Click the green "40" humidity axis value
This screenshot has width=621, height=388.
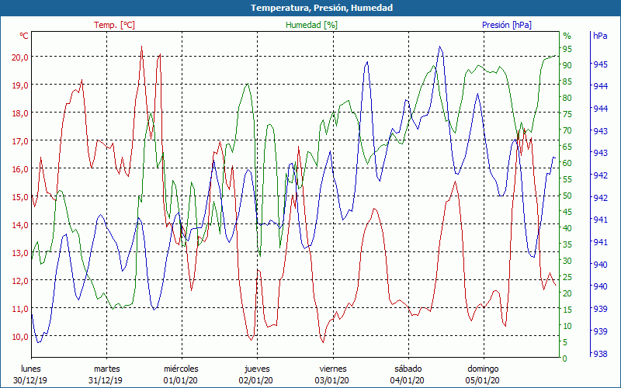(x=567, y=228)
